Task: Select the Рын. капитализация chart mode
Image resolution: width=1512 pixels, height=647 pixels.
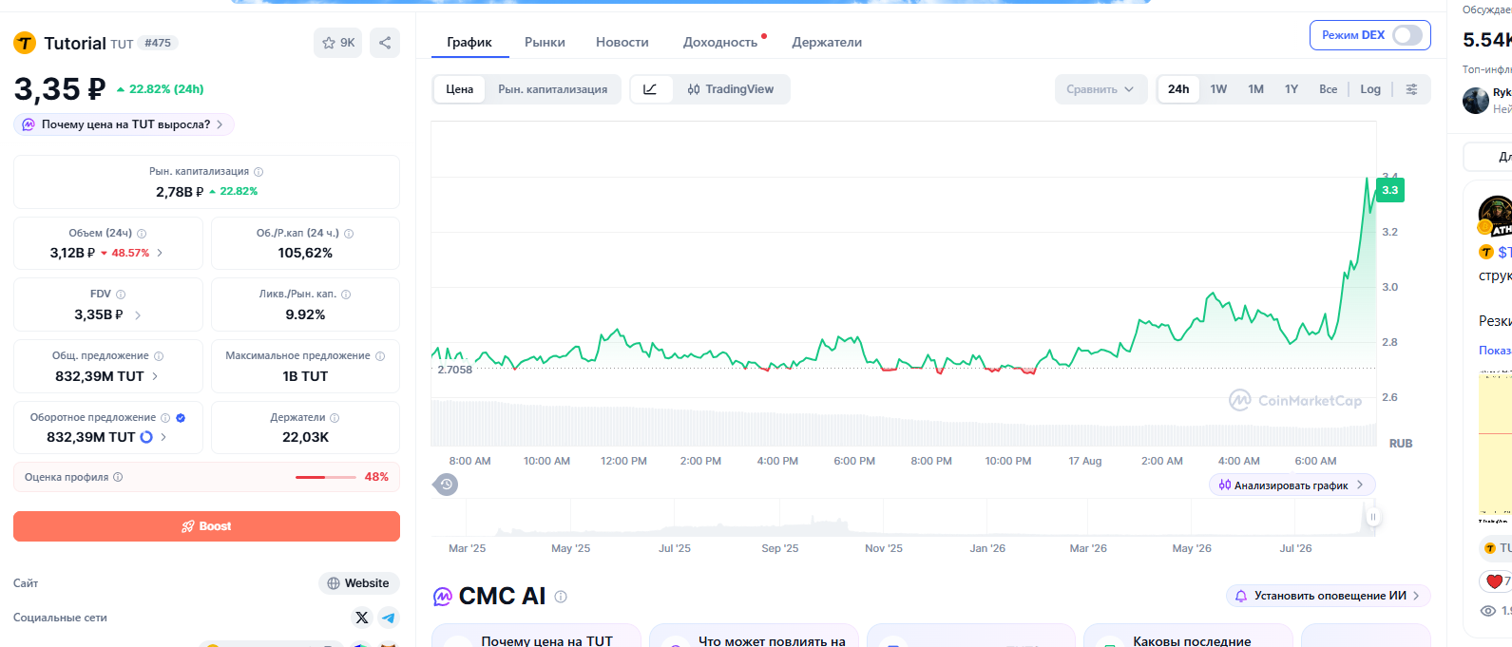Action: [553, 89]
